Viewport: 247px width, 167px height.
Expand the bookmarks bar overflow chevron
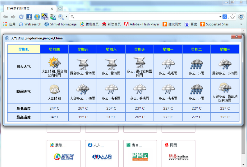point(241,24)
